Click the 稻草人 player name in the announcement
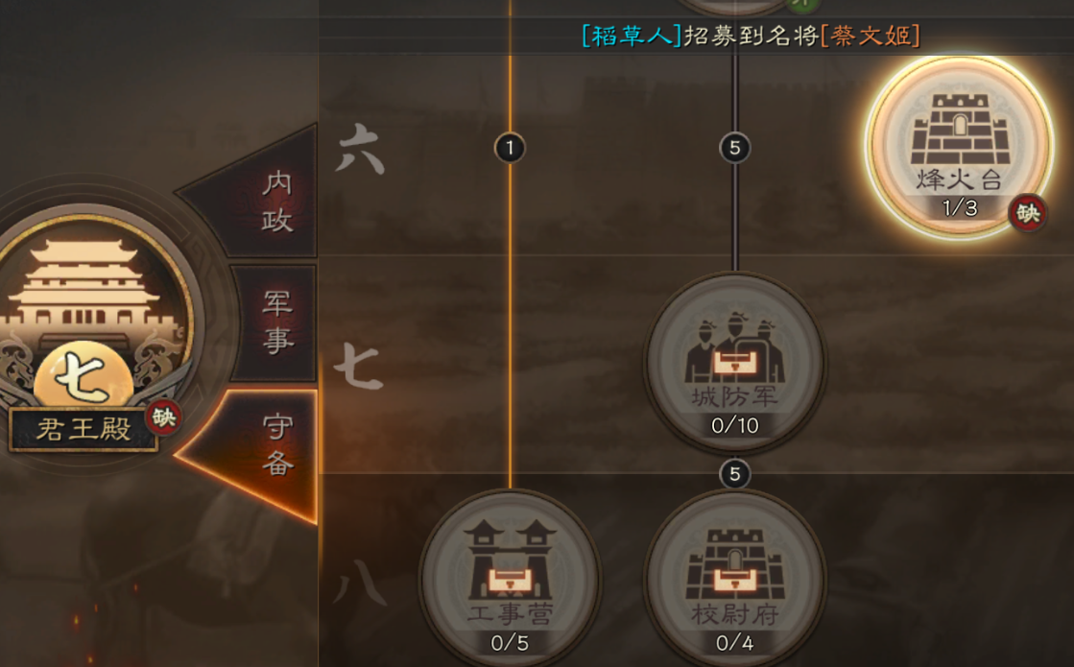This screenshot has width=1074, height=667. (x=632, y=35)
